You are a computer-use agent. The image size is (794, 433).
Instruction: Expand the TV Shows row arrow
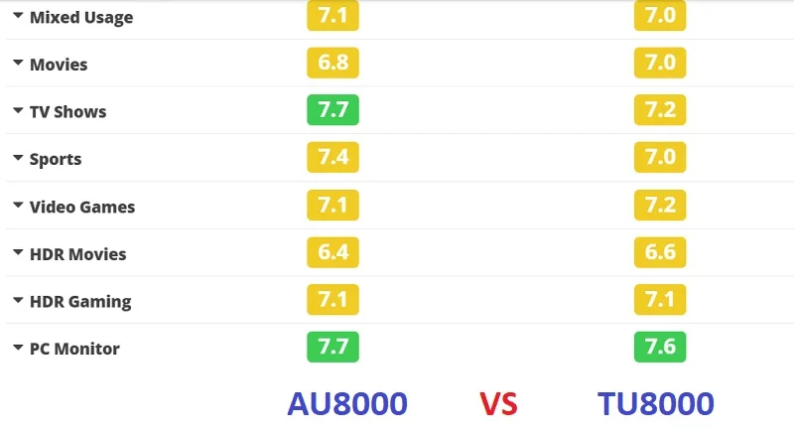(x=18, y=110)
